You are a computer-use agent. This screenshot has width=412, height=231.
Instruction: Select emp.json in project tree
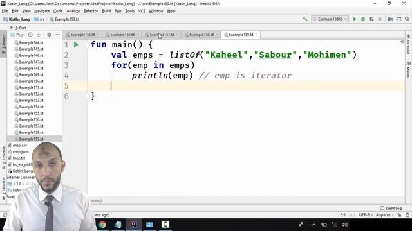click(21, 151)
